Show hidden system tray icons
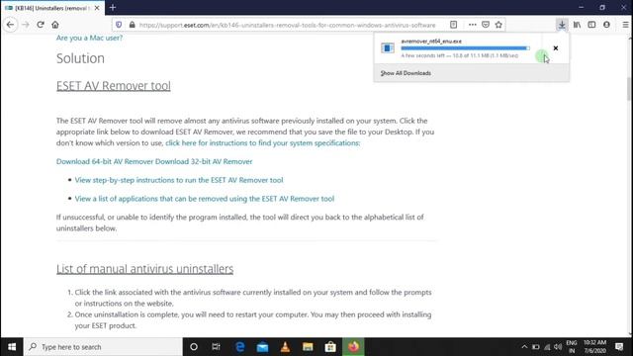 [524, 347]
